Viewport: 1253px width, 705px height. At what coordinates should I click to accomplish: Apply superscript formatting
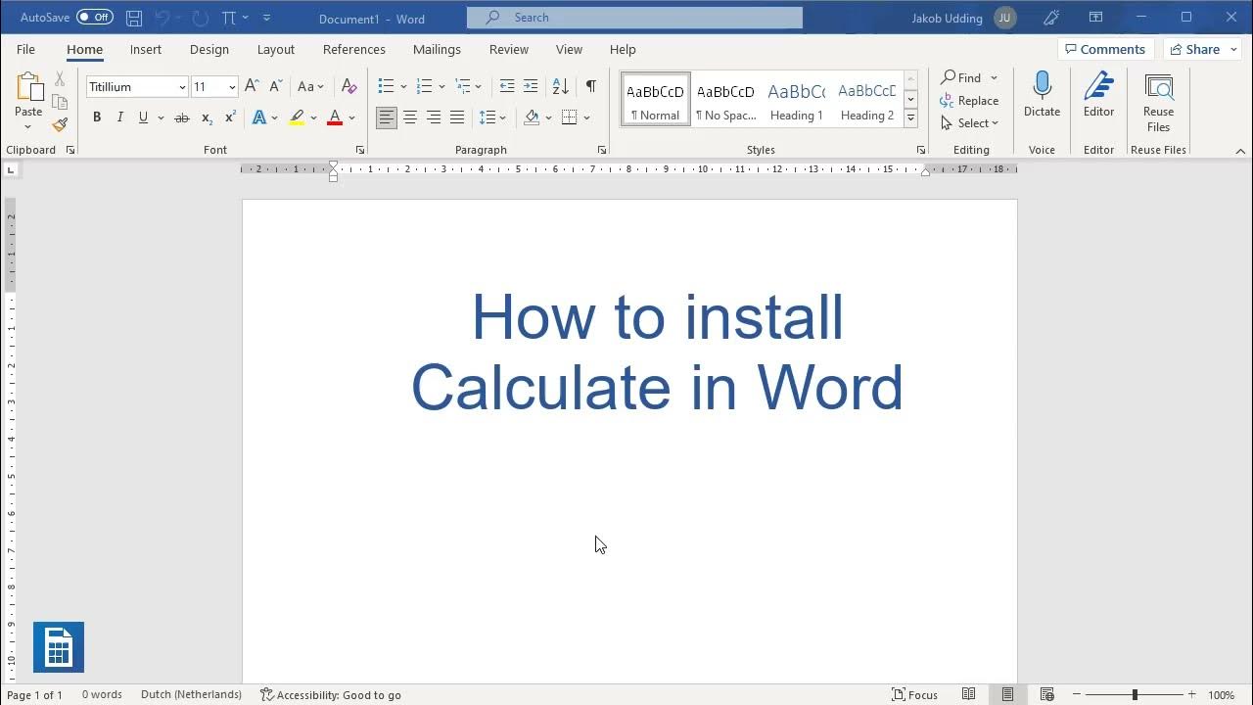(x=230, y=117)
